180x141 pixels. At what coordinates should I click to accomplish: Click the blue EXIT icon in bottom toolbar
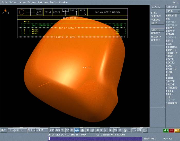77,130
